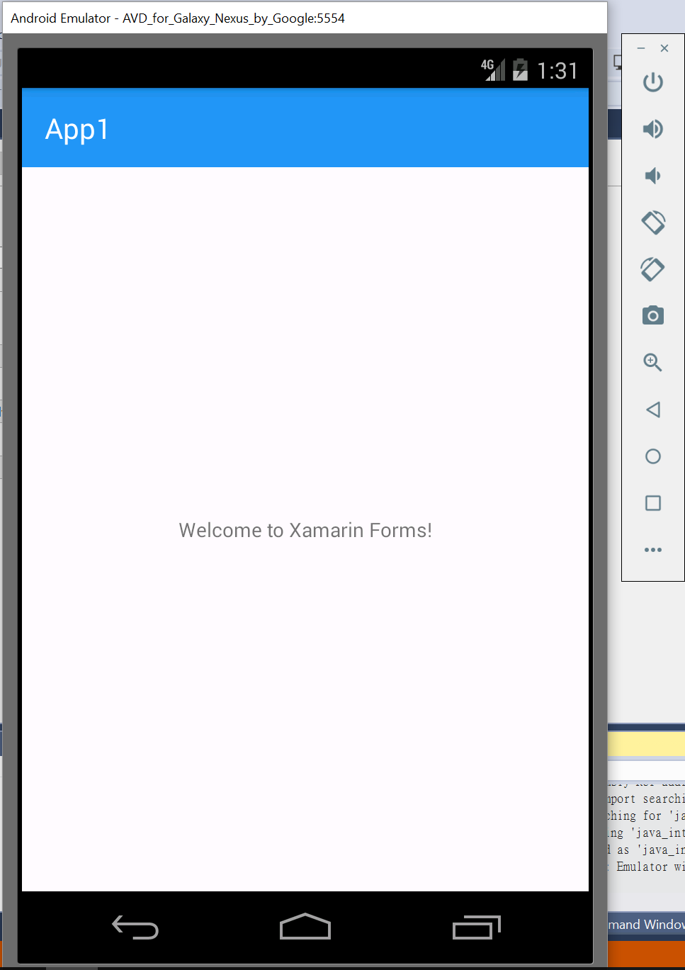Tap Android on-screen Back arrow
The image size is (685, 970).
click(135, 927)
